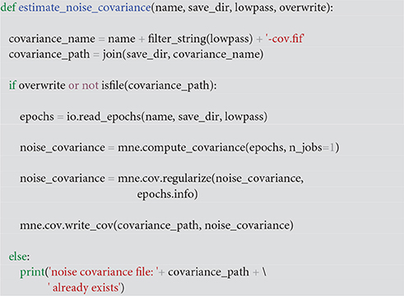Click covariance_path variable assignment on second line
This screenshot has height=296, width=404.
(49, 54)
